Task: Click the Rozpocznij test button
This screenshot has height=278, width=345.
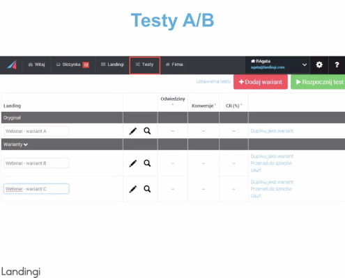Action: tap(318, 82)
